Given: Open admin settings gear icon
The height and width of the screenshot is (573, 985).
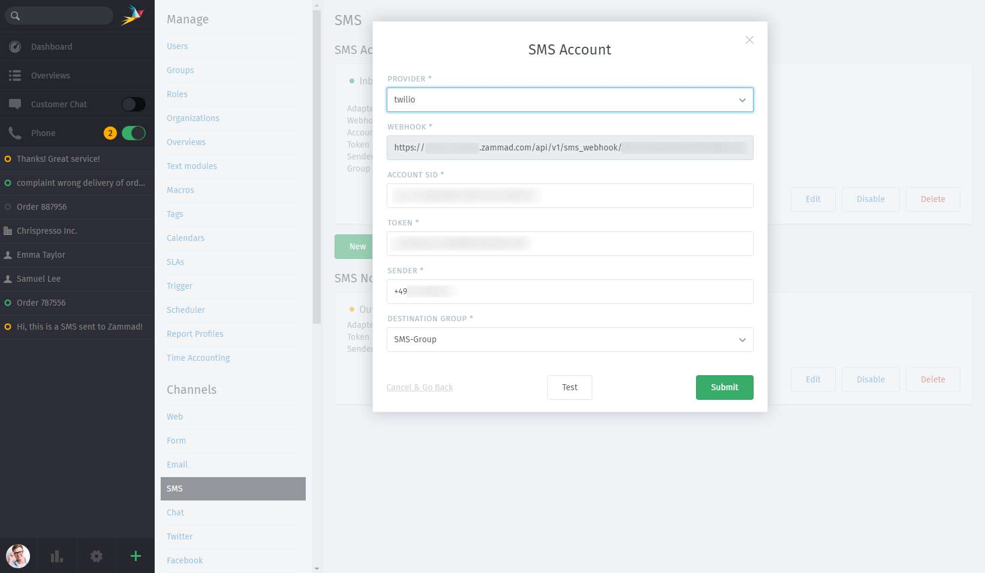Looking at the screenshot, I should tap(96, 556).
